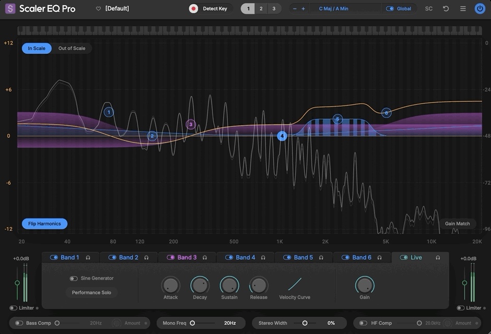This screenshot has width=491, height=334.
Task: Select EQ node 5 on the graph
Action: 337,119
